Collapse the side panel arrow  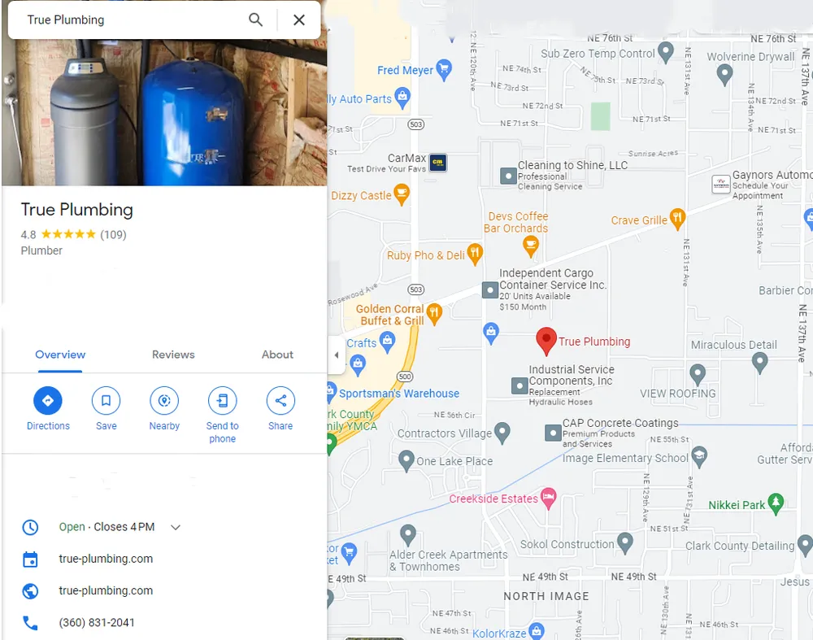click(337, 355)
